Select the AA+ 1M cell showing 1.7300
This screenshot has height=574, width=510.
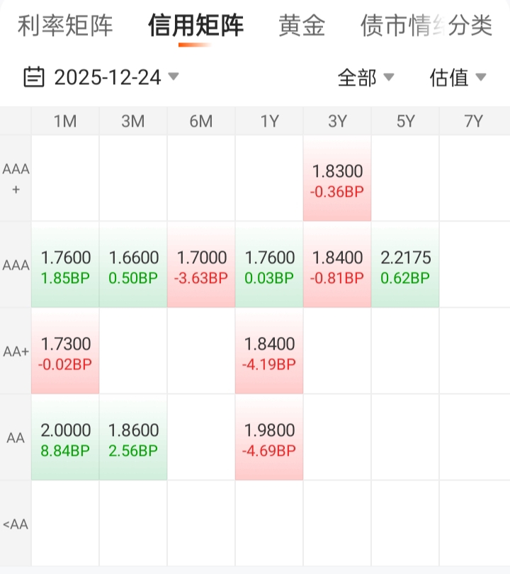65,352
